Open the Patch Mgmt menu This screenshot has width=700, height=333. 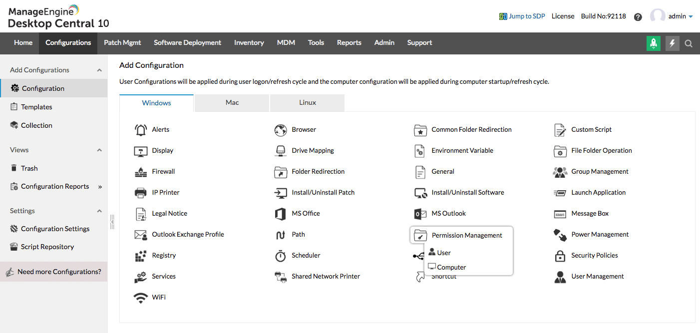tap(122, 43)
